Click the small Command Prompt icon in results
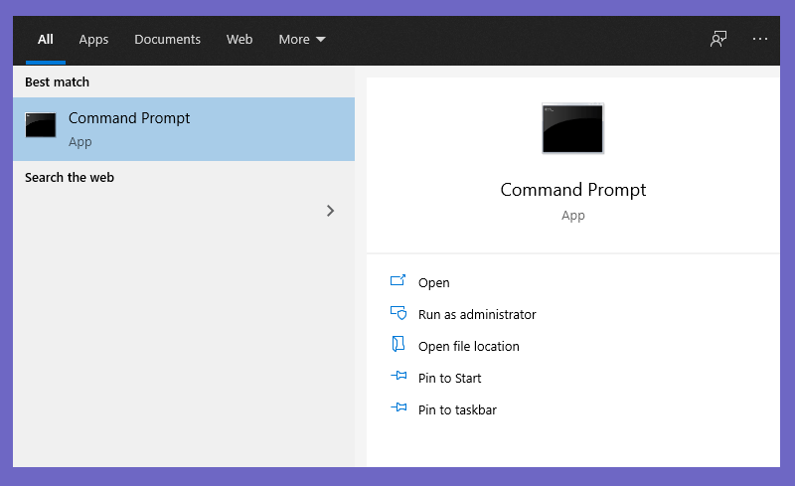795x486 pixels. coord(41,125)
